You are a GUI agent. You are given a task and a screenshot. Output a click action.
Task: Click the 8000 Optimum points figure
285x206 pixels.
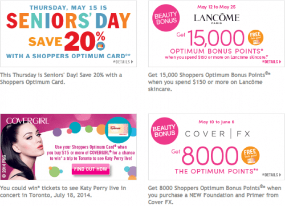pyautogui.click(x=210, y=156)
